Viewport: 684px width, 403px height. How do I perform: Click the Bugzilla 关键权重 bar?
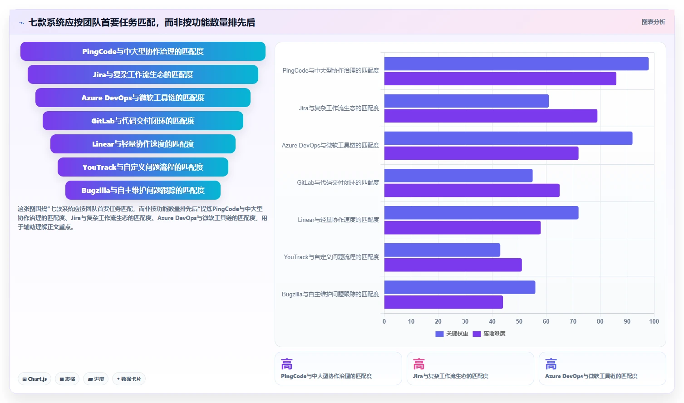460,287
